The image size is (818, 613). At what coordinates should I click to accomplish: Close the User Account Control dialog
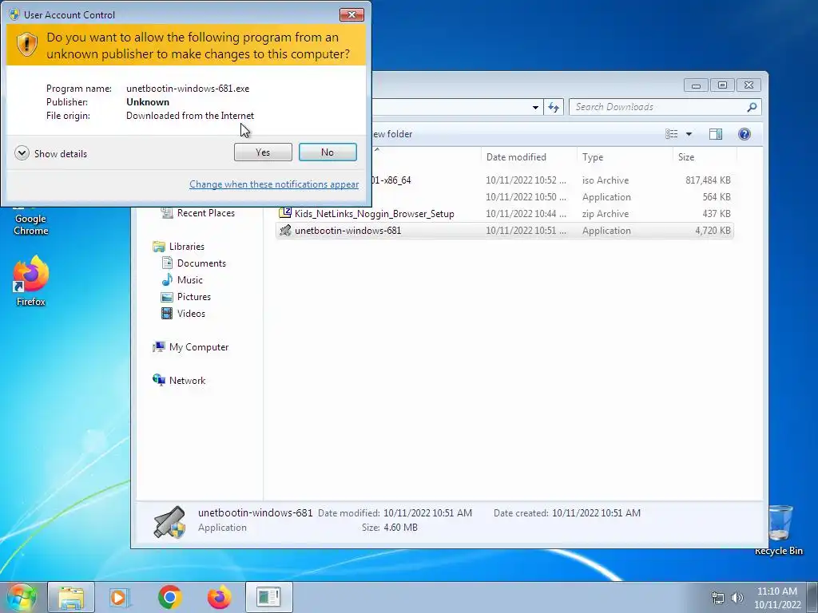click(351, 14)
